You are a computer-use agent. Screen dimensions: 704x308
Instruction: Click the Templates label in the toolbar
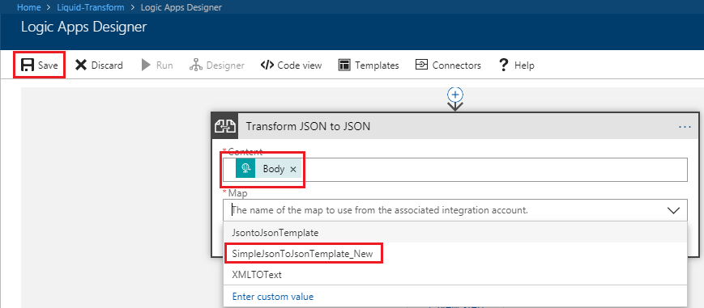pos(377,65)
